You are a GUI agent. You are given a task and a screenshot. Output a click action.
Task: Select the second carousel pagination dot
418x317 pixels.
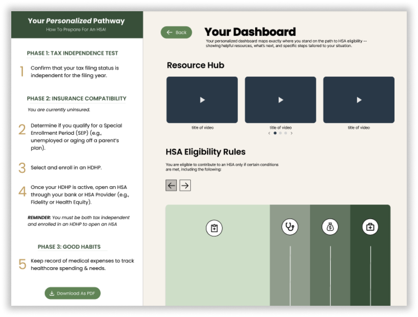tap(280, 133)
